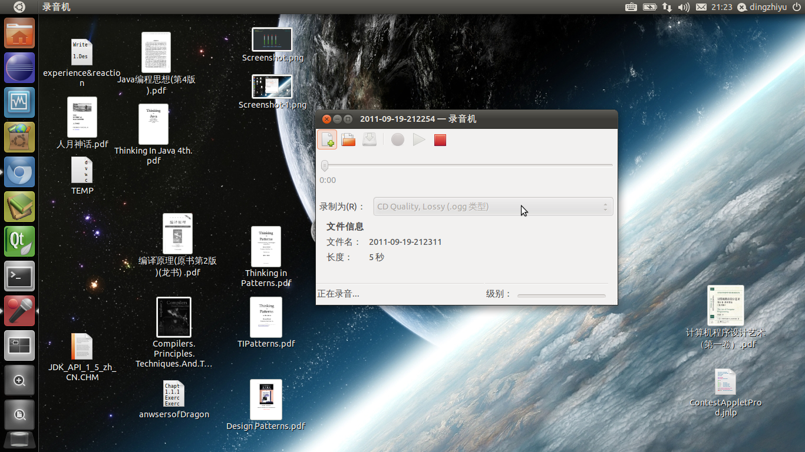Launch Qt Creator from the launcher
Image resolution: width=805 pixels, height=452 pixels.
19,241
